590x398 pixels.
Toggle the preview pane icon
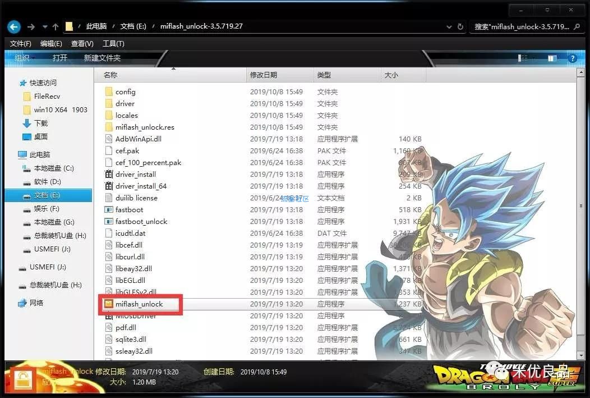[x=552, y=58]
